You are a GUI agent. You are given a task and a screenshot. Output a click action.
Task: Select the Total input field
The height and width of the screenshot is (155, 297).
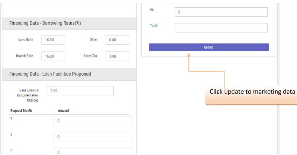(x=221, y=28)
